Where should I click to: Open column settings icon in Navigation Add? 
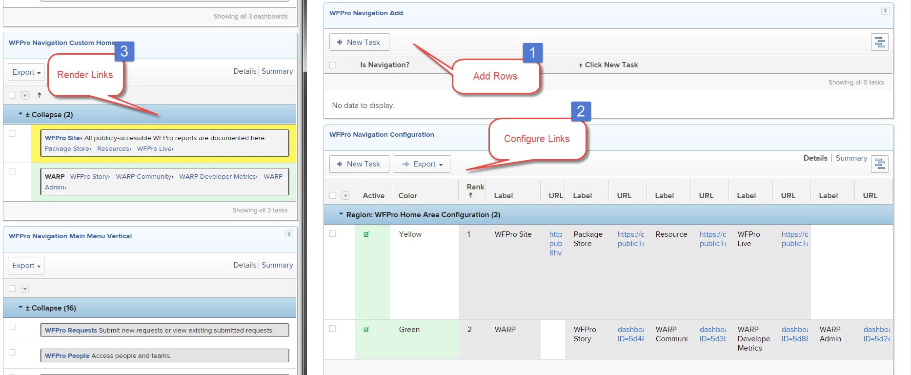(x=880, y=42)
